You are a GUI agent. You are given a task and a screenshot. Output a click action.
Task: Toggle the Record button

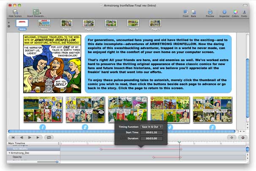click(243, 138)
